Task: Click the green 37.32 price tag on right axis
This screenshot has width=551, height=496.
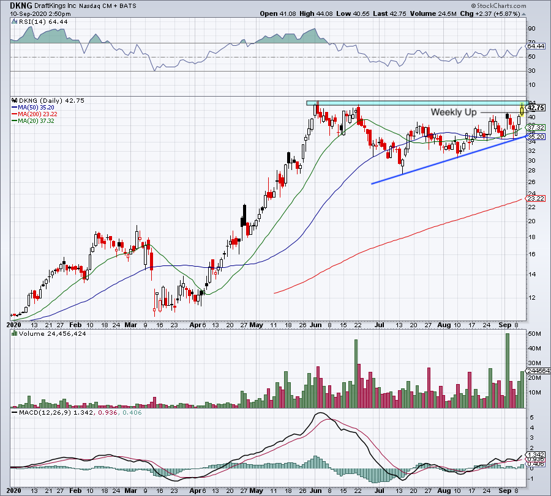Action: click(x=536, y=127)
